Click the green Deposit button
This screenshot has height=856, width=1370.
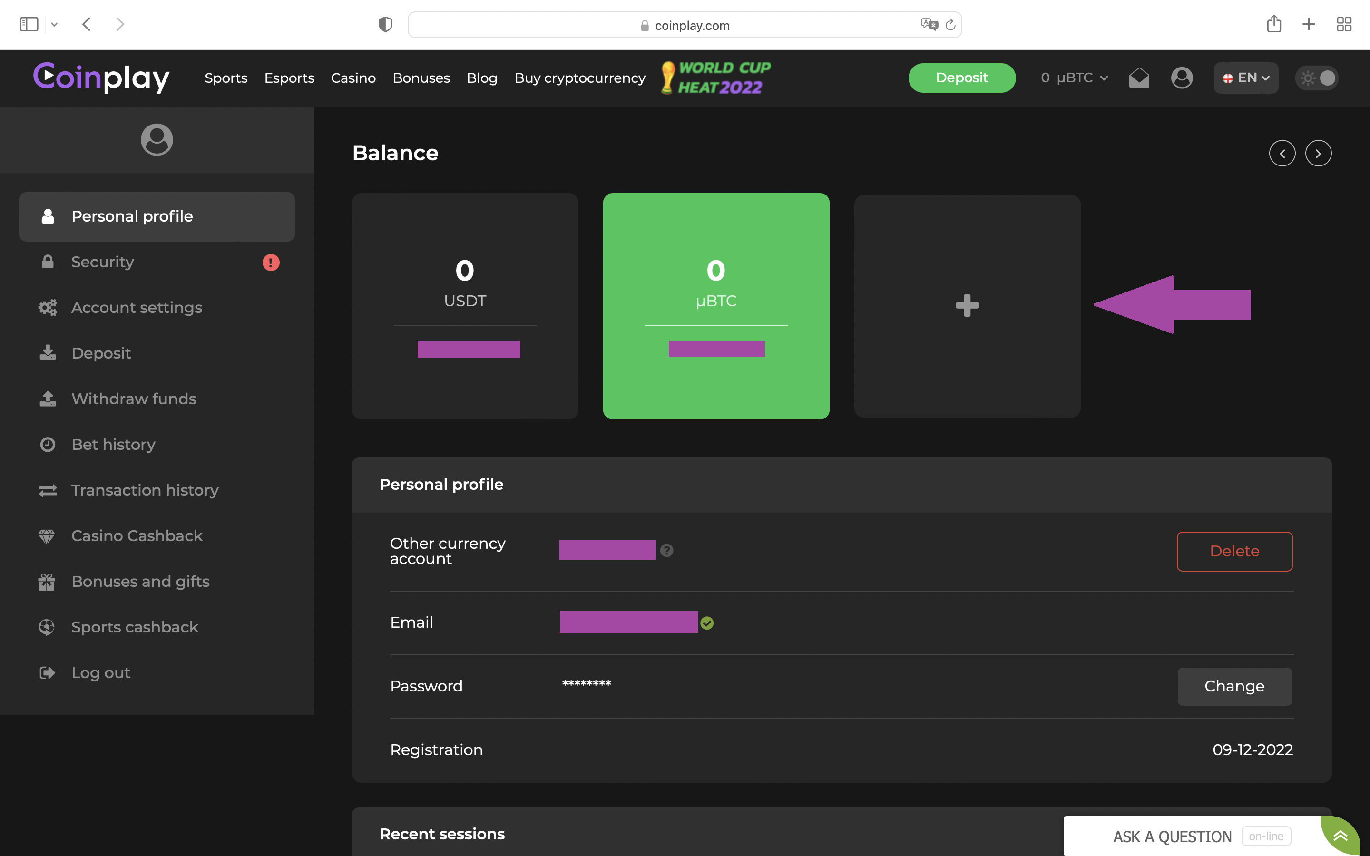(962, 78)
